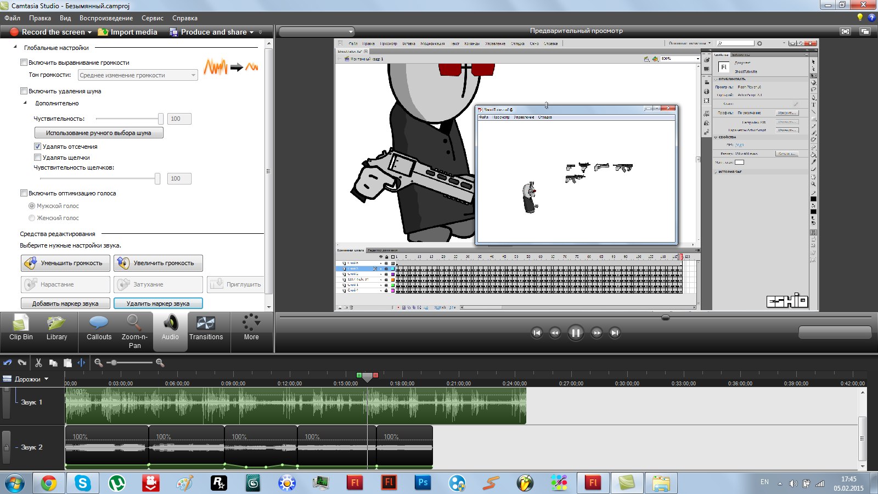
Task: Select the green Звук 1 audio clip
Action: (x=295, y=406)
